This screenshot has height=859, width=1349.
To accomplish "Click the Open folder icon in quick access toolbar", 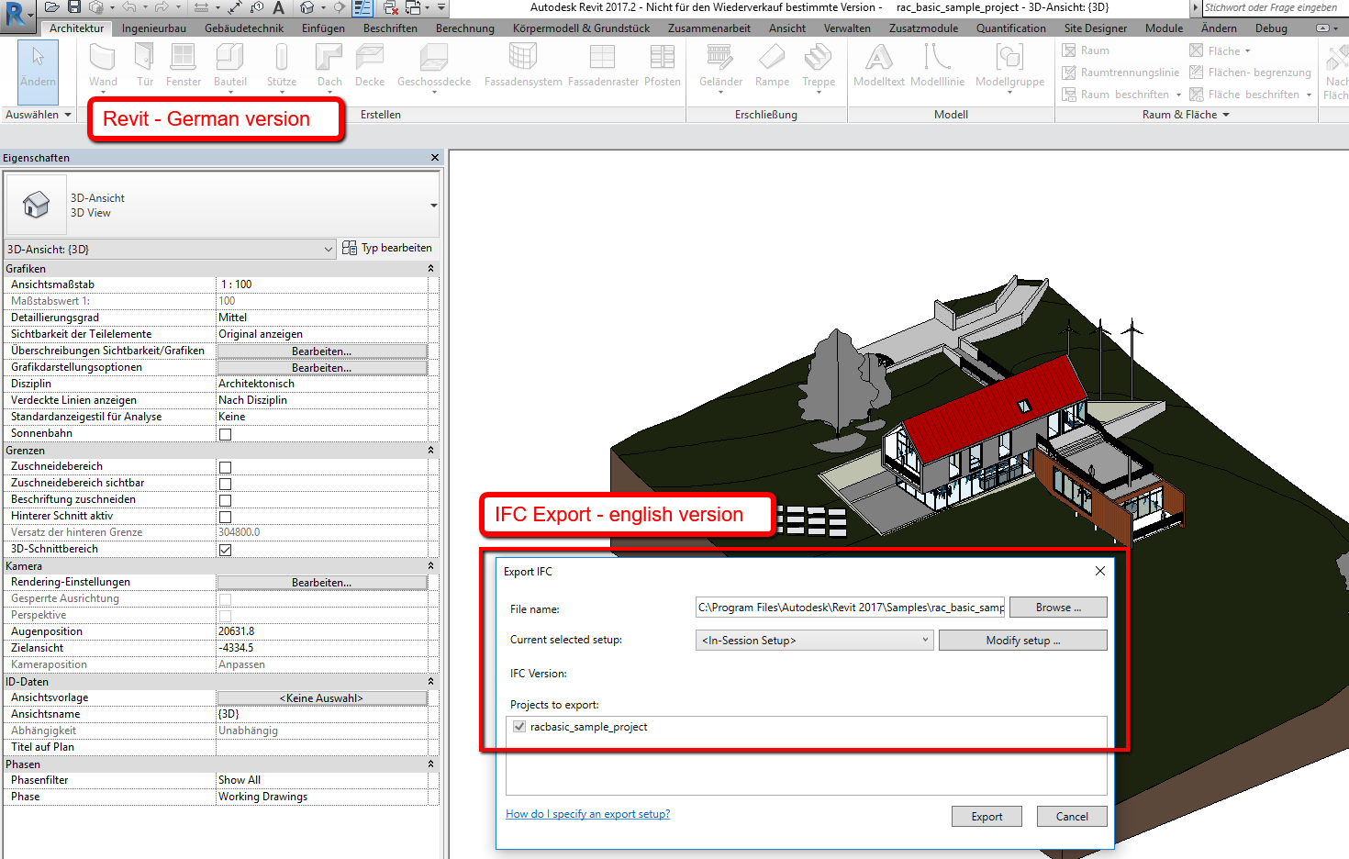I will (52, 7).
